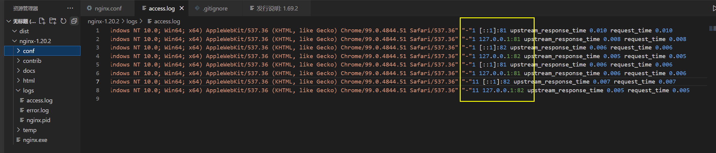Refresh the explorer file tree
Image resolution: width=716 pixels, height=153 pixels.
(63, 21)
